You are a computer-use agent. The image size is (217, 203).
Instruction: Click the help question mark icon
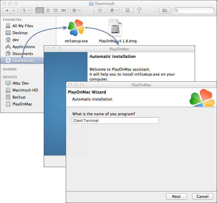[x=139, y=10]
